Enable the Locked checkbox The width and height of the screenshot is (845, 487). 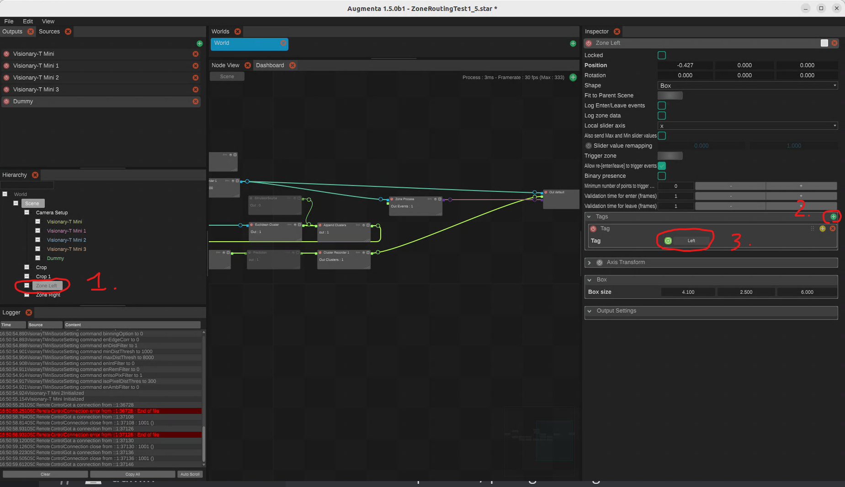click(x=662, y=55)
